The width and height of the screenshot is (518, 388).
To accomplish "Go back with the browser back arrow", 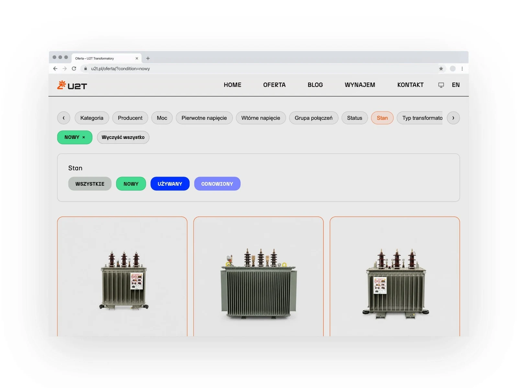I will [x=55, y=69].
